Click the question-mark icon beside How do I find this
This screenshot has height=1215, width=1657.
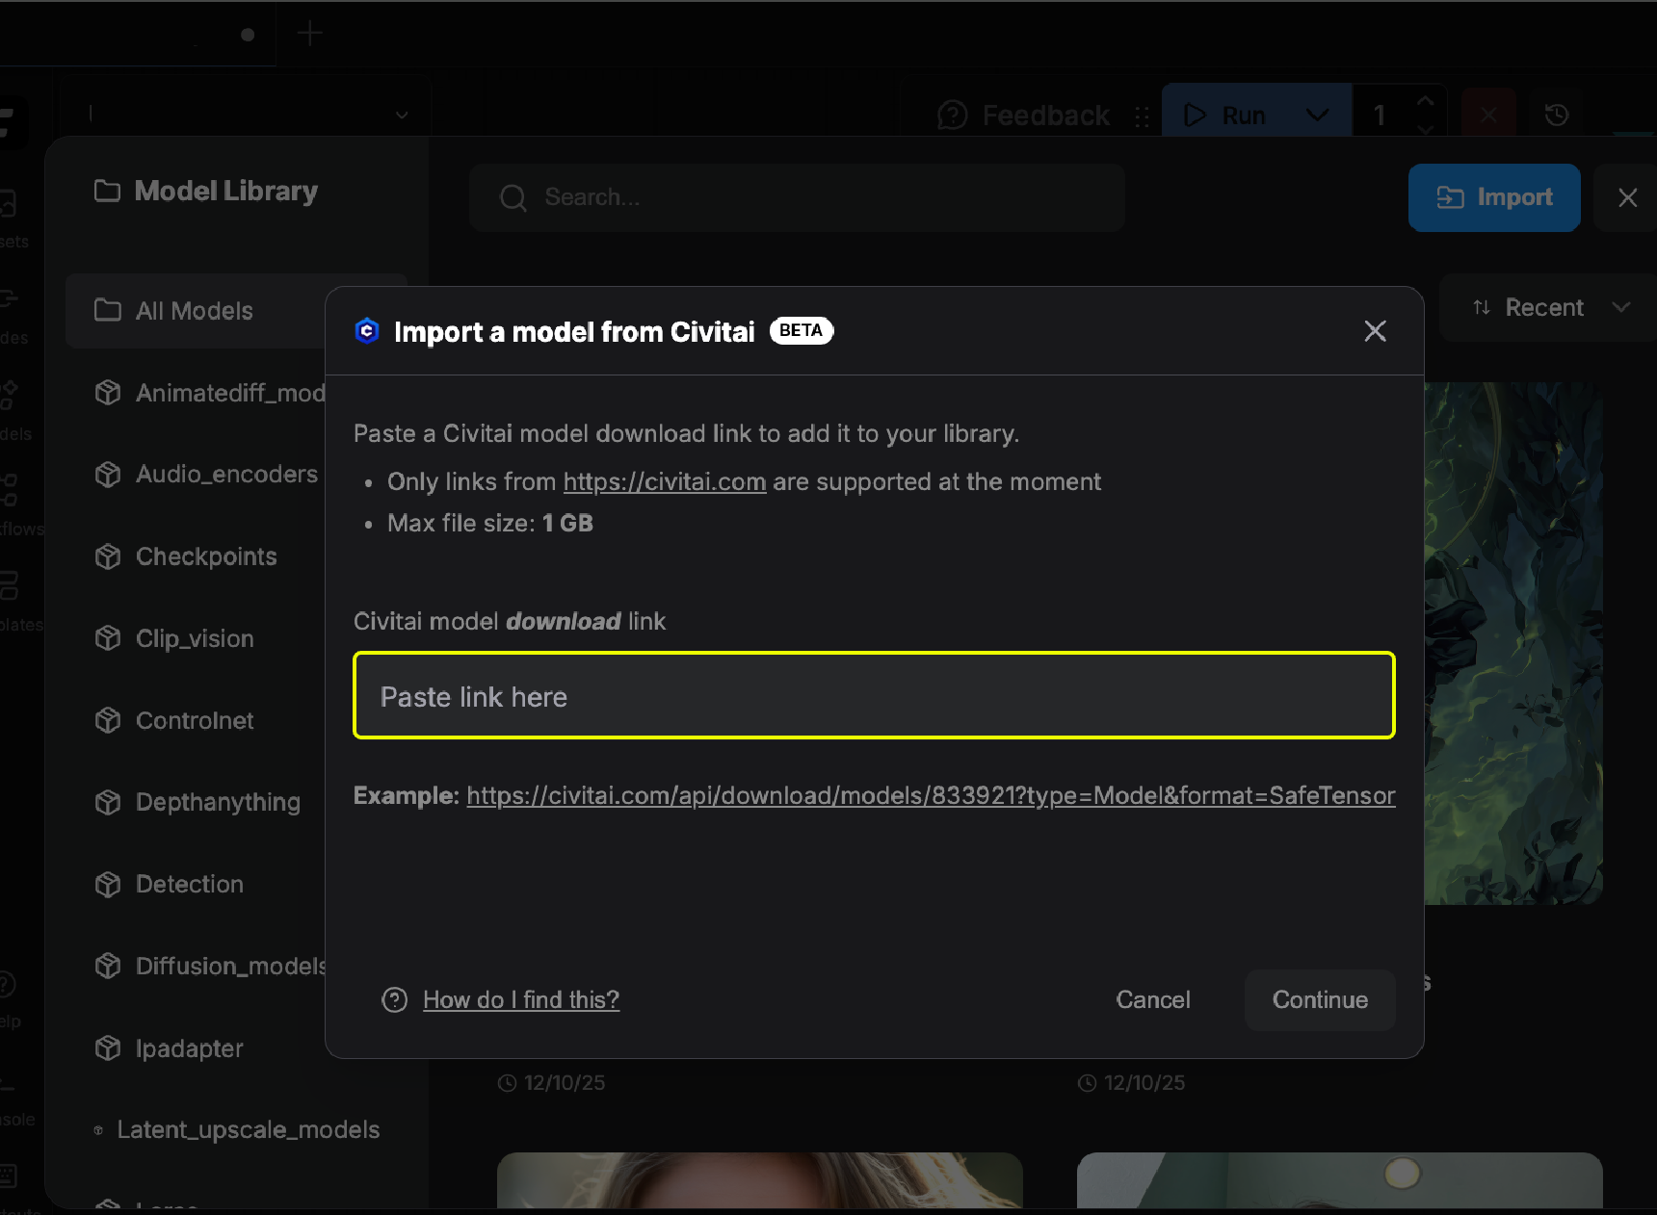394,1000
